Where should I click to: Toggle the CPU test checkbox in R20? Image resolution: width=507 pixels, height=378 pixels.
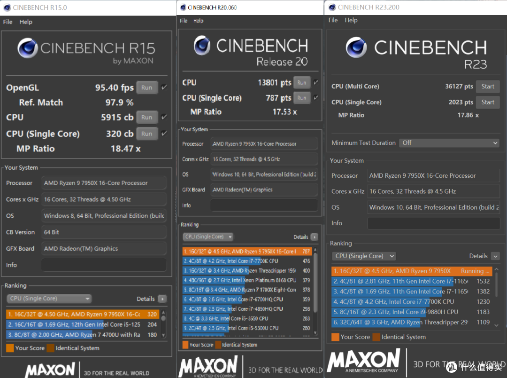(316, 82)
